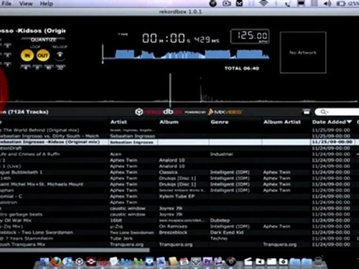The image size is (359, 269).
Task: Open Premiere Pro from the dock
Action: click(x=208, y=261)
